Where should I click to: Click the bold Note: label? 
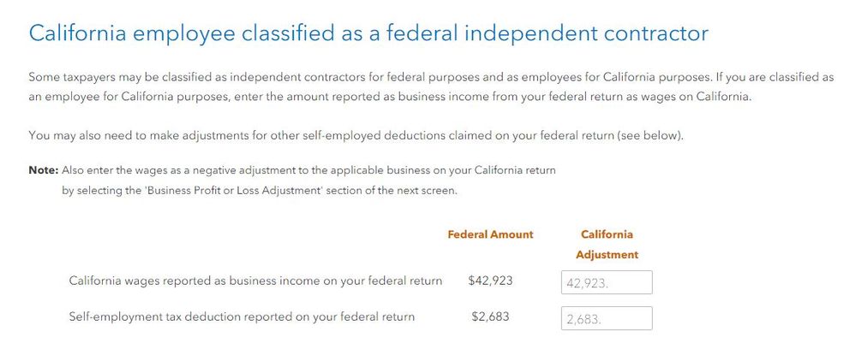tap(43, 170)
